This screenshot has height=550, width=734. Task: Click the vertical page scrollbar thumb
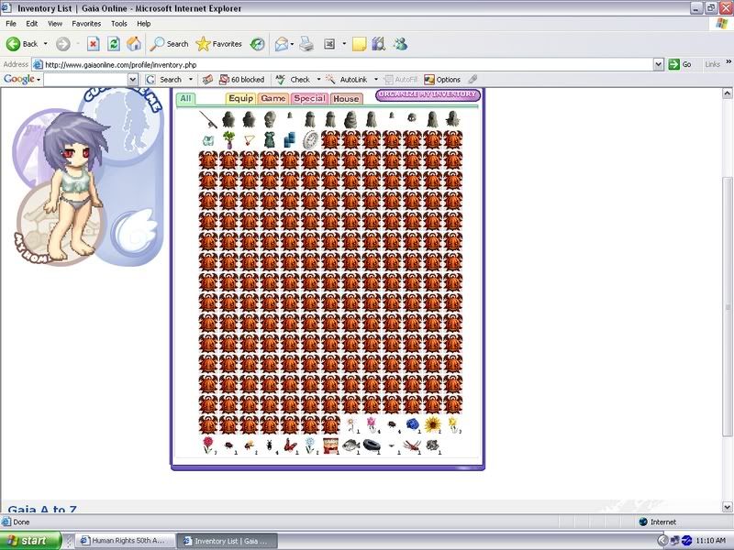point(727,307)
